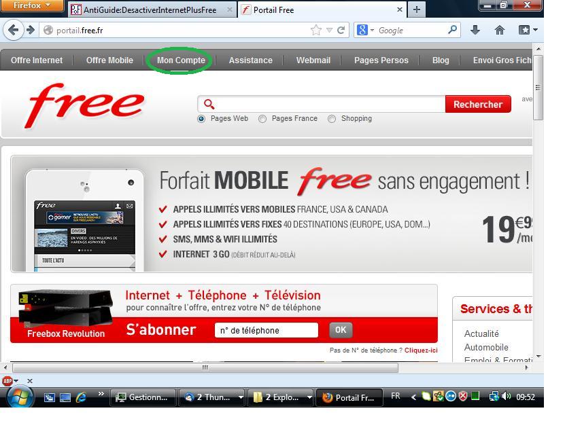Open the Downloads arrow icon
Screen dimensions: 582x434
tap(475, 30)
